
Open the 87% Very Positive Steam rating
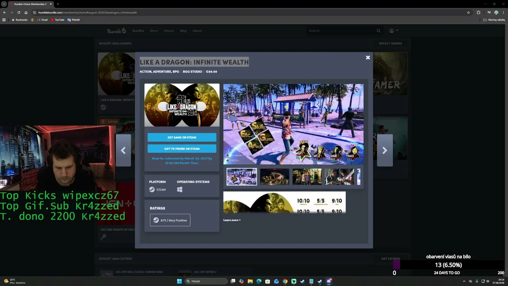coord(170,220)
